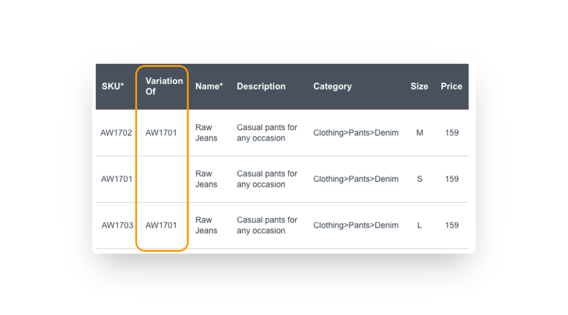Click the description cell in AW1701 row
The image size is (568, 315).
pyautogui.click(x=267, y=179)
